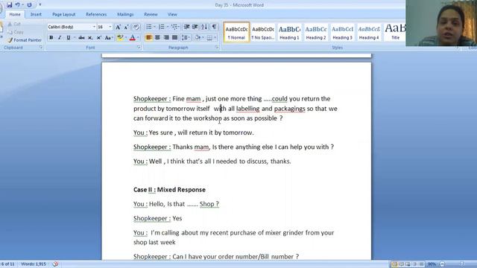The width and height of the screenshot is (477, 268).
Task: Open the font name dropdown
Action: click(x=94, y=27)
